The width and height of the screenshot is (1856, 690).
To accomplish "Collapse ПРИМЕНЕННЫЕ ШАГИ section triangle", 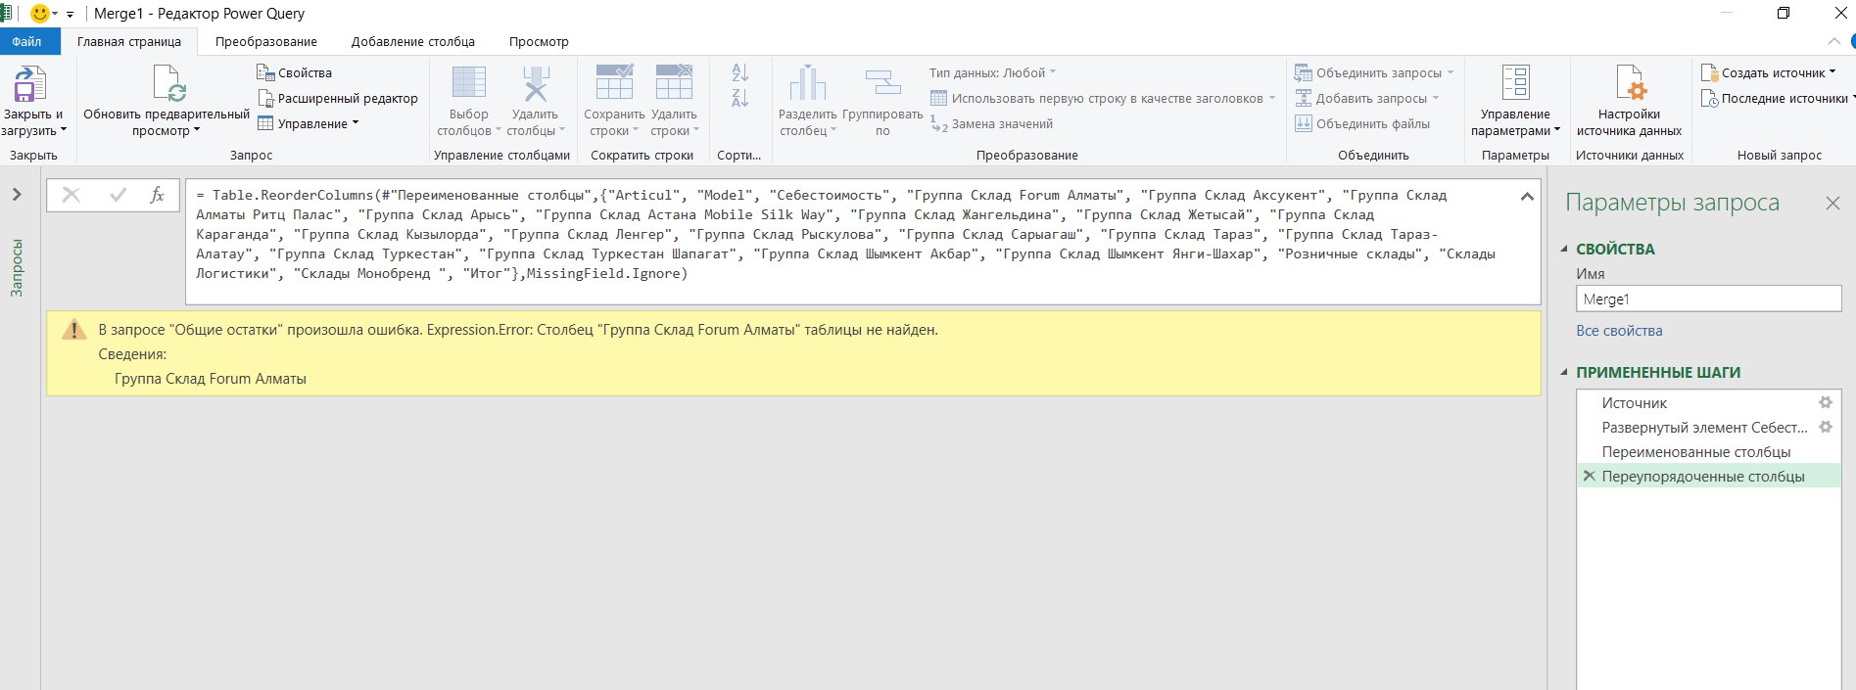I will [x=1565, y=373].
